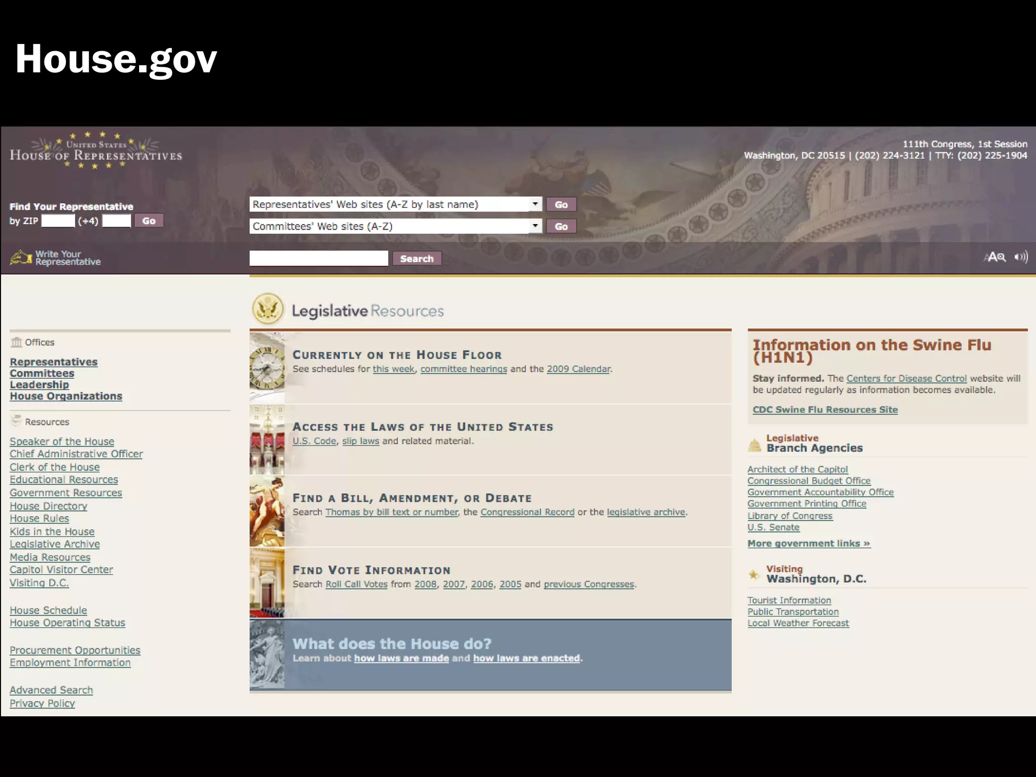This screenshot has height=777, width=1036.
Task: Open Government Resources link
Action: 66,493
